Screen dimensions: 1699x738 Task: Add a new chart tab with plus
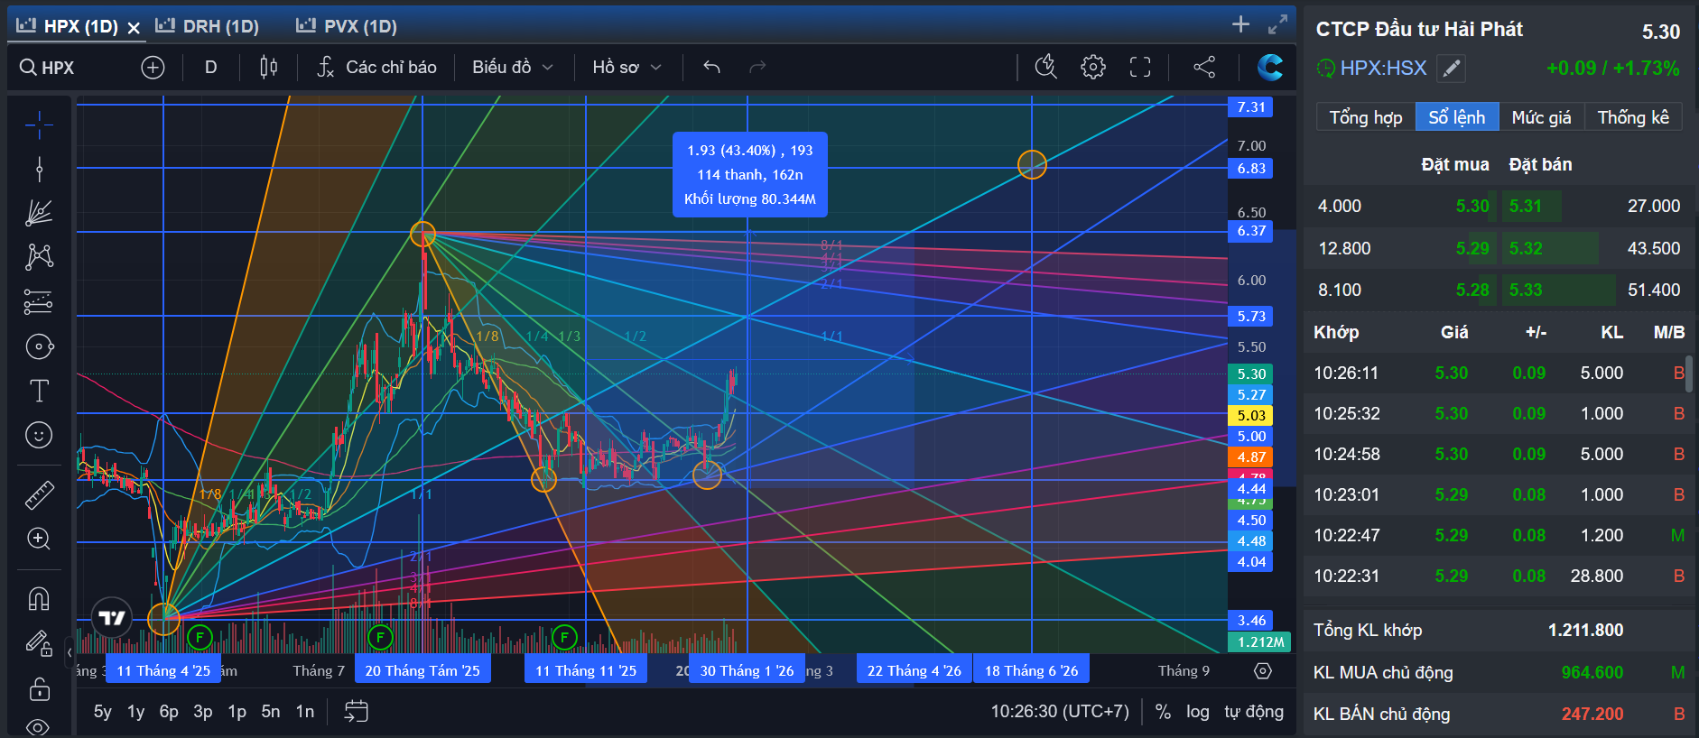[1241, 24]
